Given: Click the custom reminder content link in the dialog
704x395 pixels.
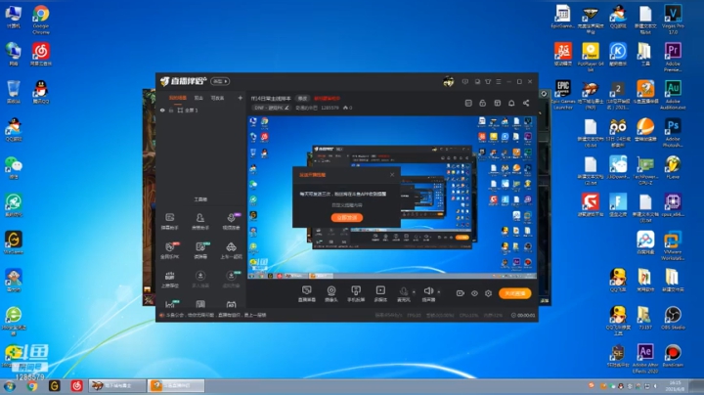Looking at the screenshot, I should point(346,205).
